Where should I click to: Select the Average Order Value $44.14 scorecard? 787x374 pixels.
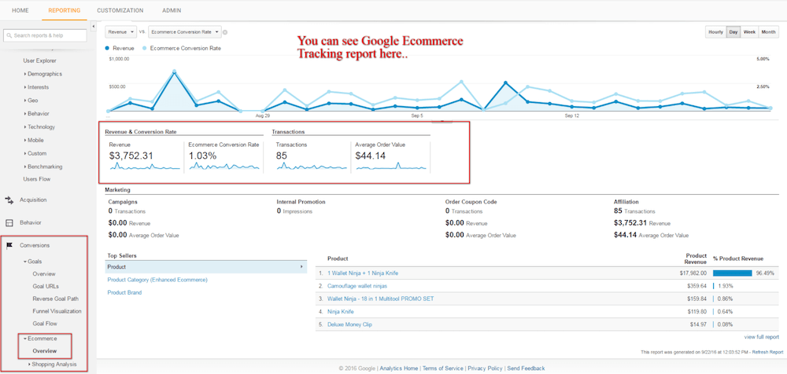tap(390, 156)
